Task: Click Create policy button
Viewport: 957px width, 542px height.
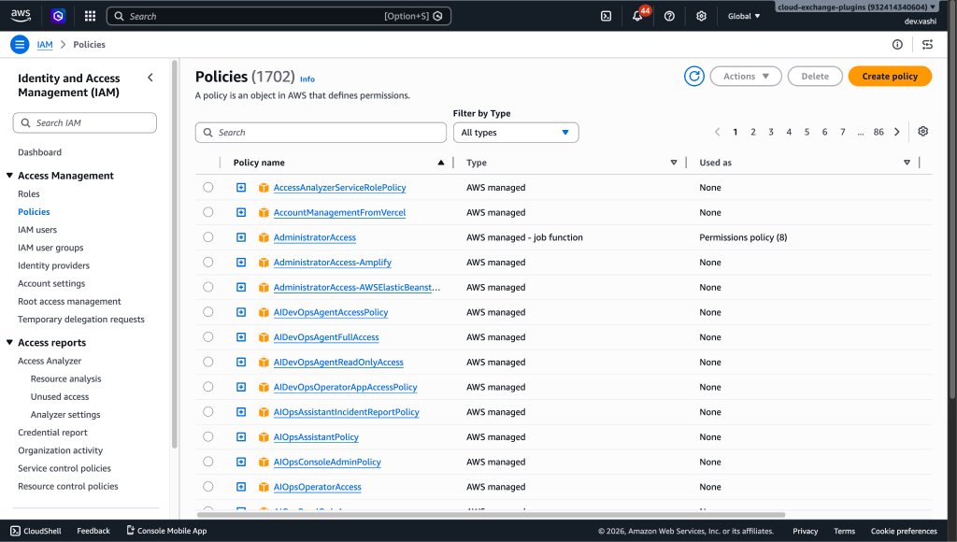Action: [890, 77]
